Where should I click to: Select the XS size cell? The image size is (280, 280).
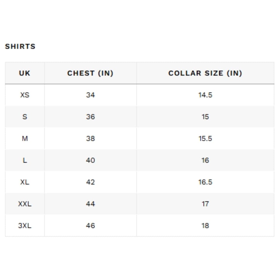click(25, 95)
